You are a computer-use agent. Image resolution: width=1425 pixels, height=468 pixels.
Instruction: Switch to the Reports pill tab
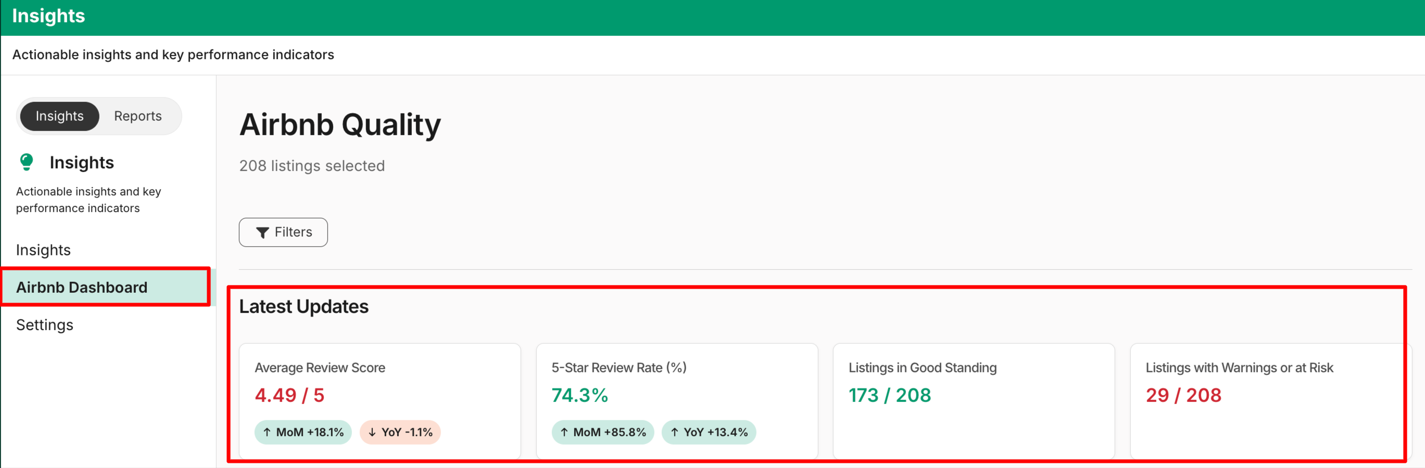pyautogui.click(x=138, y=116)
